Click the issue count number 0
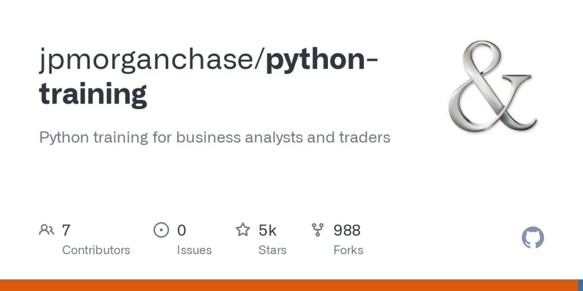The image size is (583, 291). 182,230
